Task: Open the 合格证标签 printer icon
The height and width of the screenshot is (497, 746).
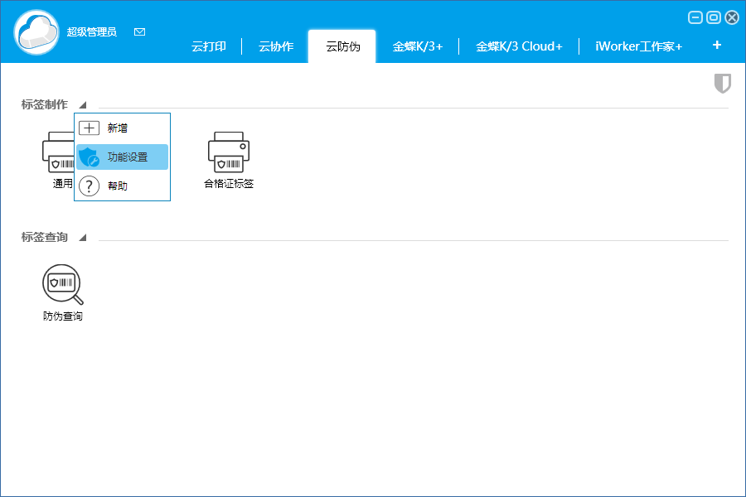Action: point(229,152)
